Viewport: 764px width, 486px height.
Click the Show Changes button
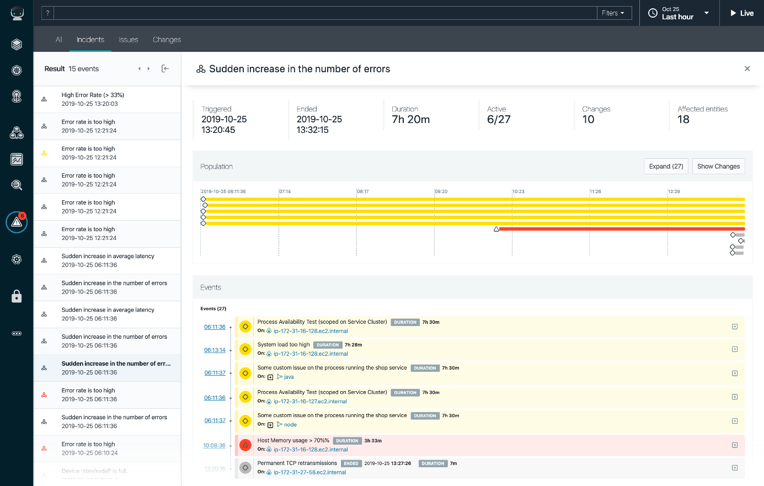point(718,167)
